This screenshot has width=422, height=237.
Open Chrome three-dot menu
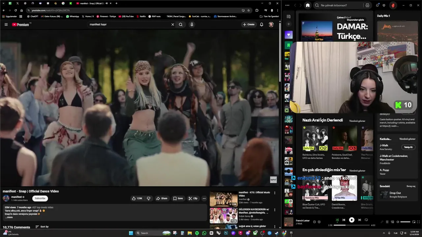point(278,10)
